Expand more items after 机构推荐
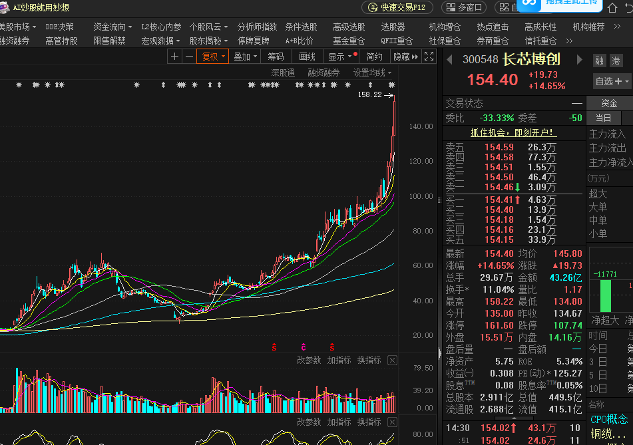 click(x=617, y=27)
